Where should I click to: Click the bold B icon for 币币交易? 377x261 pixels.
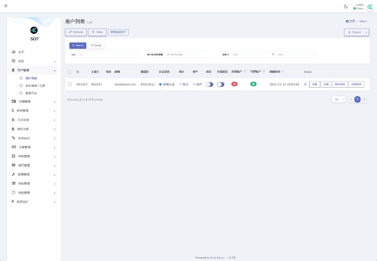[x=13, y=120]
